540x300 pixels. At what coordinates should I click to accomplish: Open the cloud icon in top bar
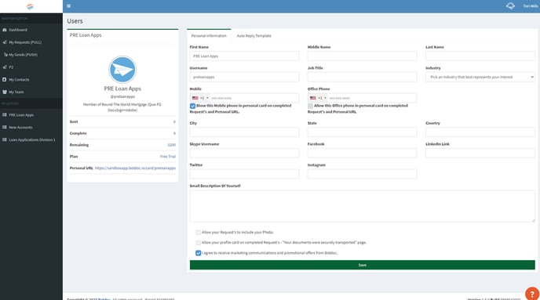point(510,6)
